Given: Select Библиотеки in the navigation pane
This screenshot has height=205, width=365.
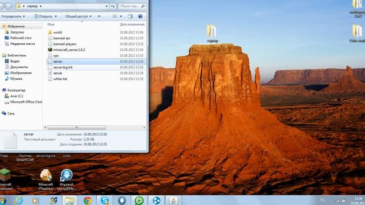Looking at the screenshot, I should pyautogui.click(x=17, y=55).
